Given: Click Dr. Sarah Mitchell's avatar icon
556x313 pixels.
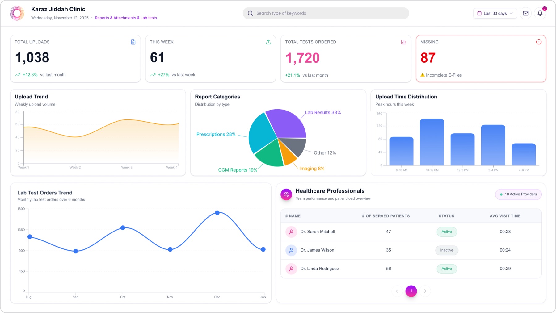Looking at the screenshot, I should point(291,232).
